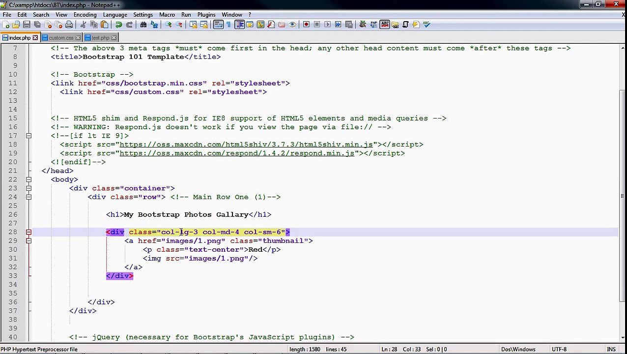Collapse the col-lg-3 div fold at line 28

click(x=28, y=232)
